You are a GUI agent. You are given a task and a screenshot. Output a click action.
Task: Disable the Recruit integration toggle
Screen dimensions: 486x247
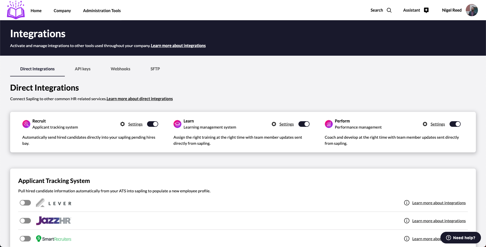(x=153, y=124)
